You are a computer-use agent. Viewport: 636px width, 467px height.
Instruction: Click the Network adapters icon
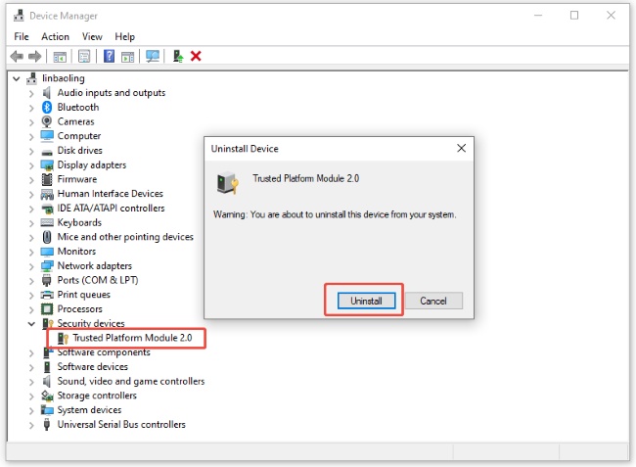47,266
